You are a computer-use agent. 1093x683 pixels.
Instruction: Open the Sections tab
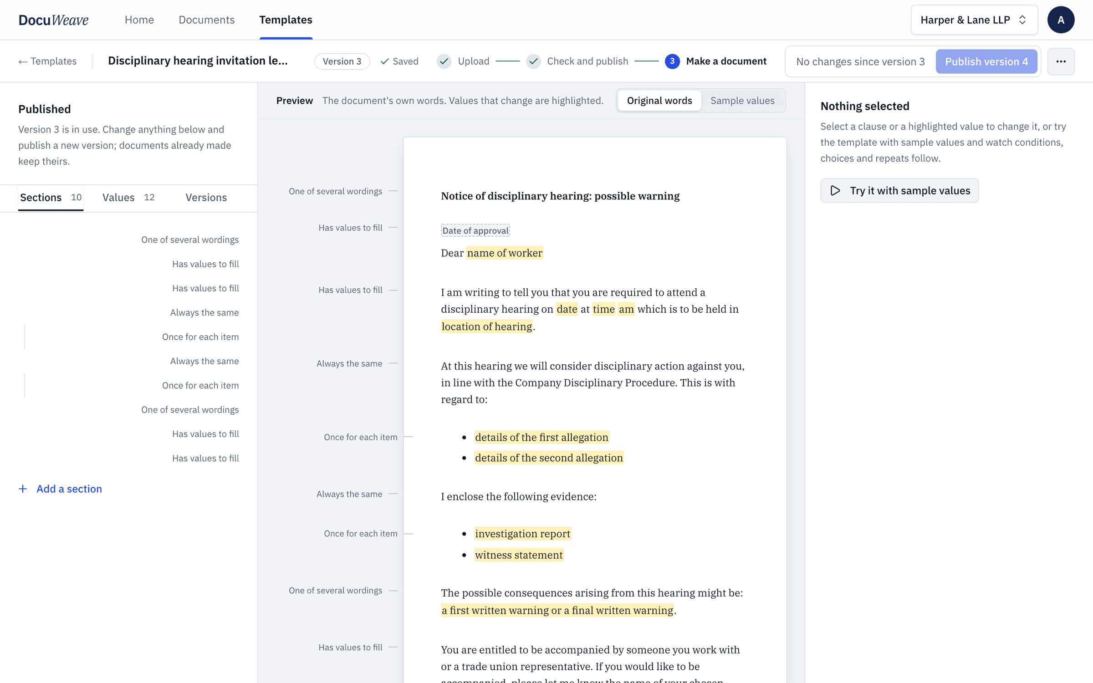point(51,198)
